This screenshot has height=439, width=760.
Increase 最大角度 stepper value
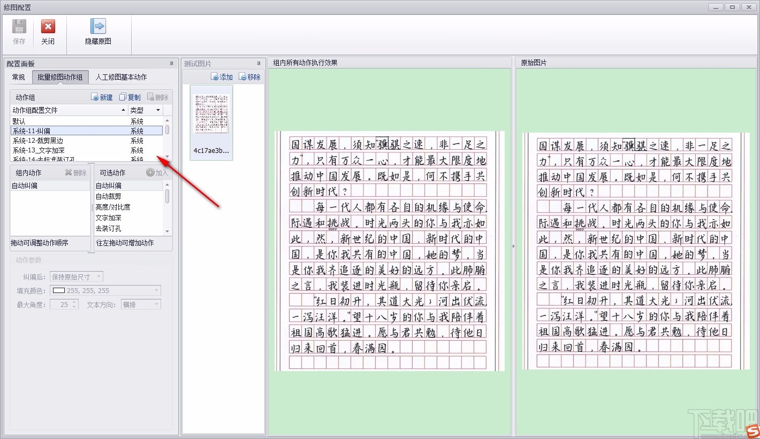click(74, 302)
